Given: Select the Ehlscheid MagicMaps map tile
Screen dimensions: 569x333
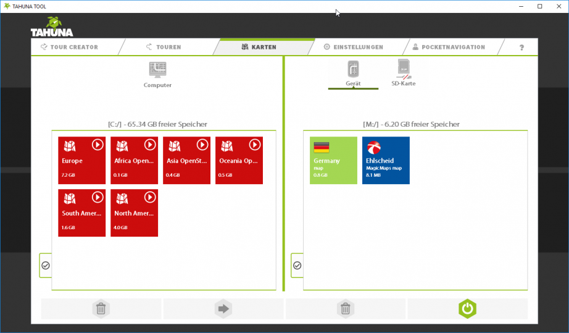Looking at the screenshot, I should (x=386, y=161).
